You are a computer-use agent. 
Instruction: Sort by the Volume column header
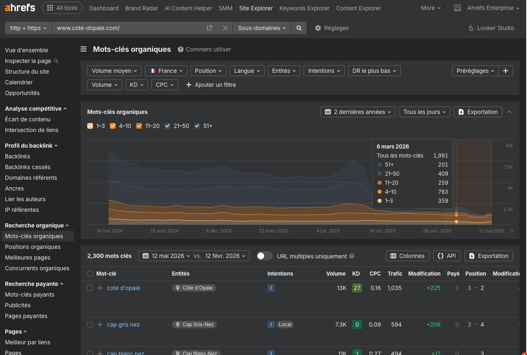[x=336, y=274]
